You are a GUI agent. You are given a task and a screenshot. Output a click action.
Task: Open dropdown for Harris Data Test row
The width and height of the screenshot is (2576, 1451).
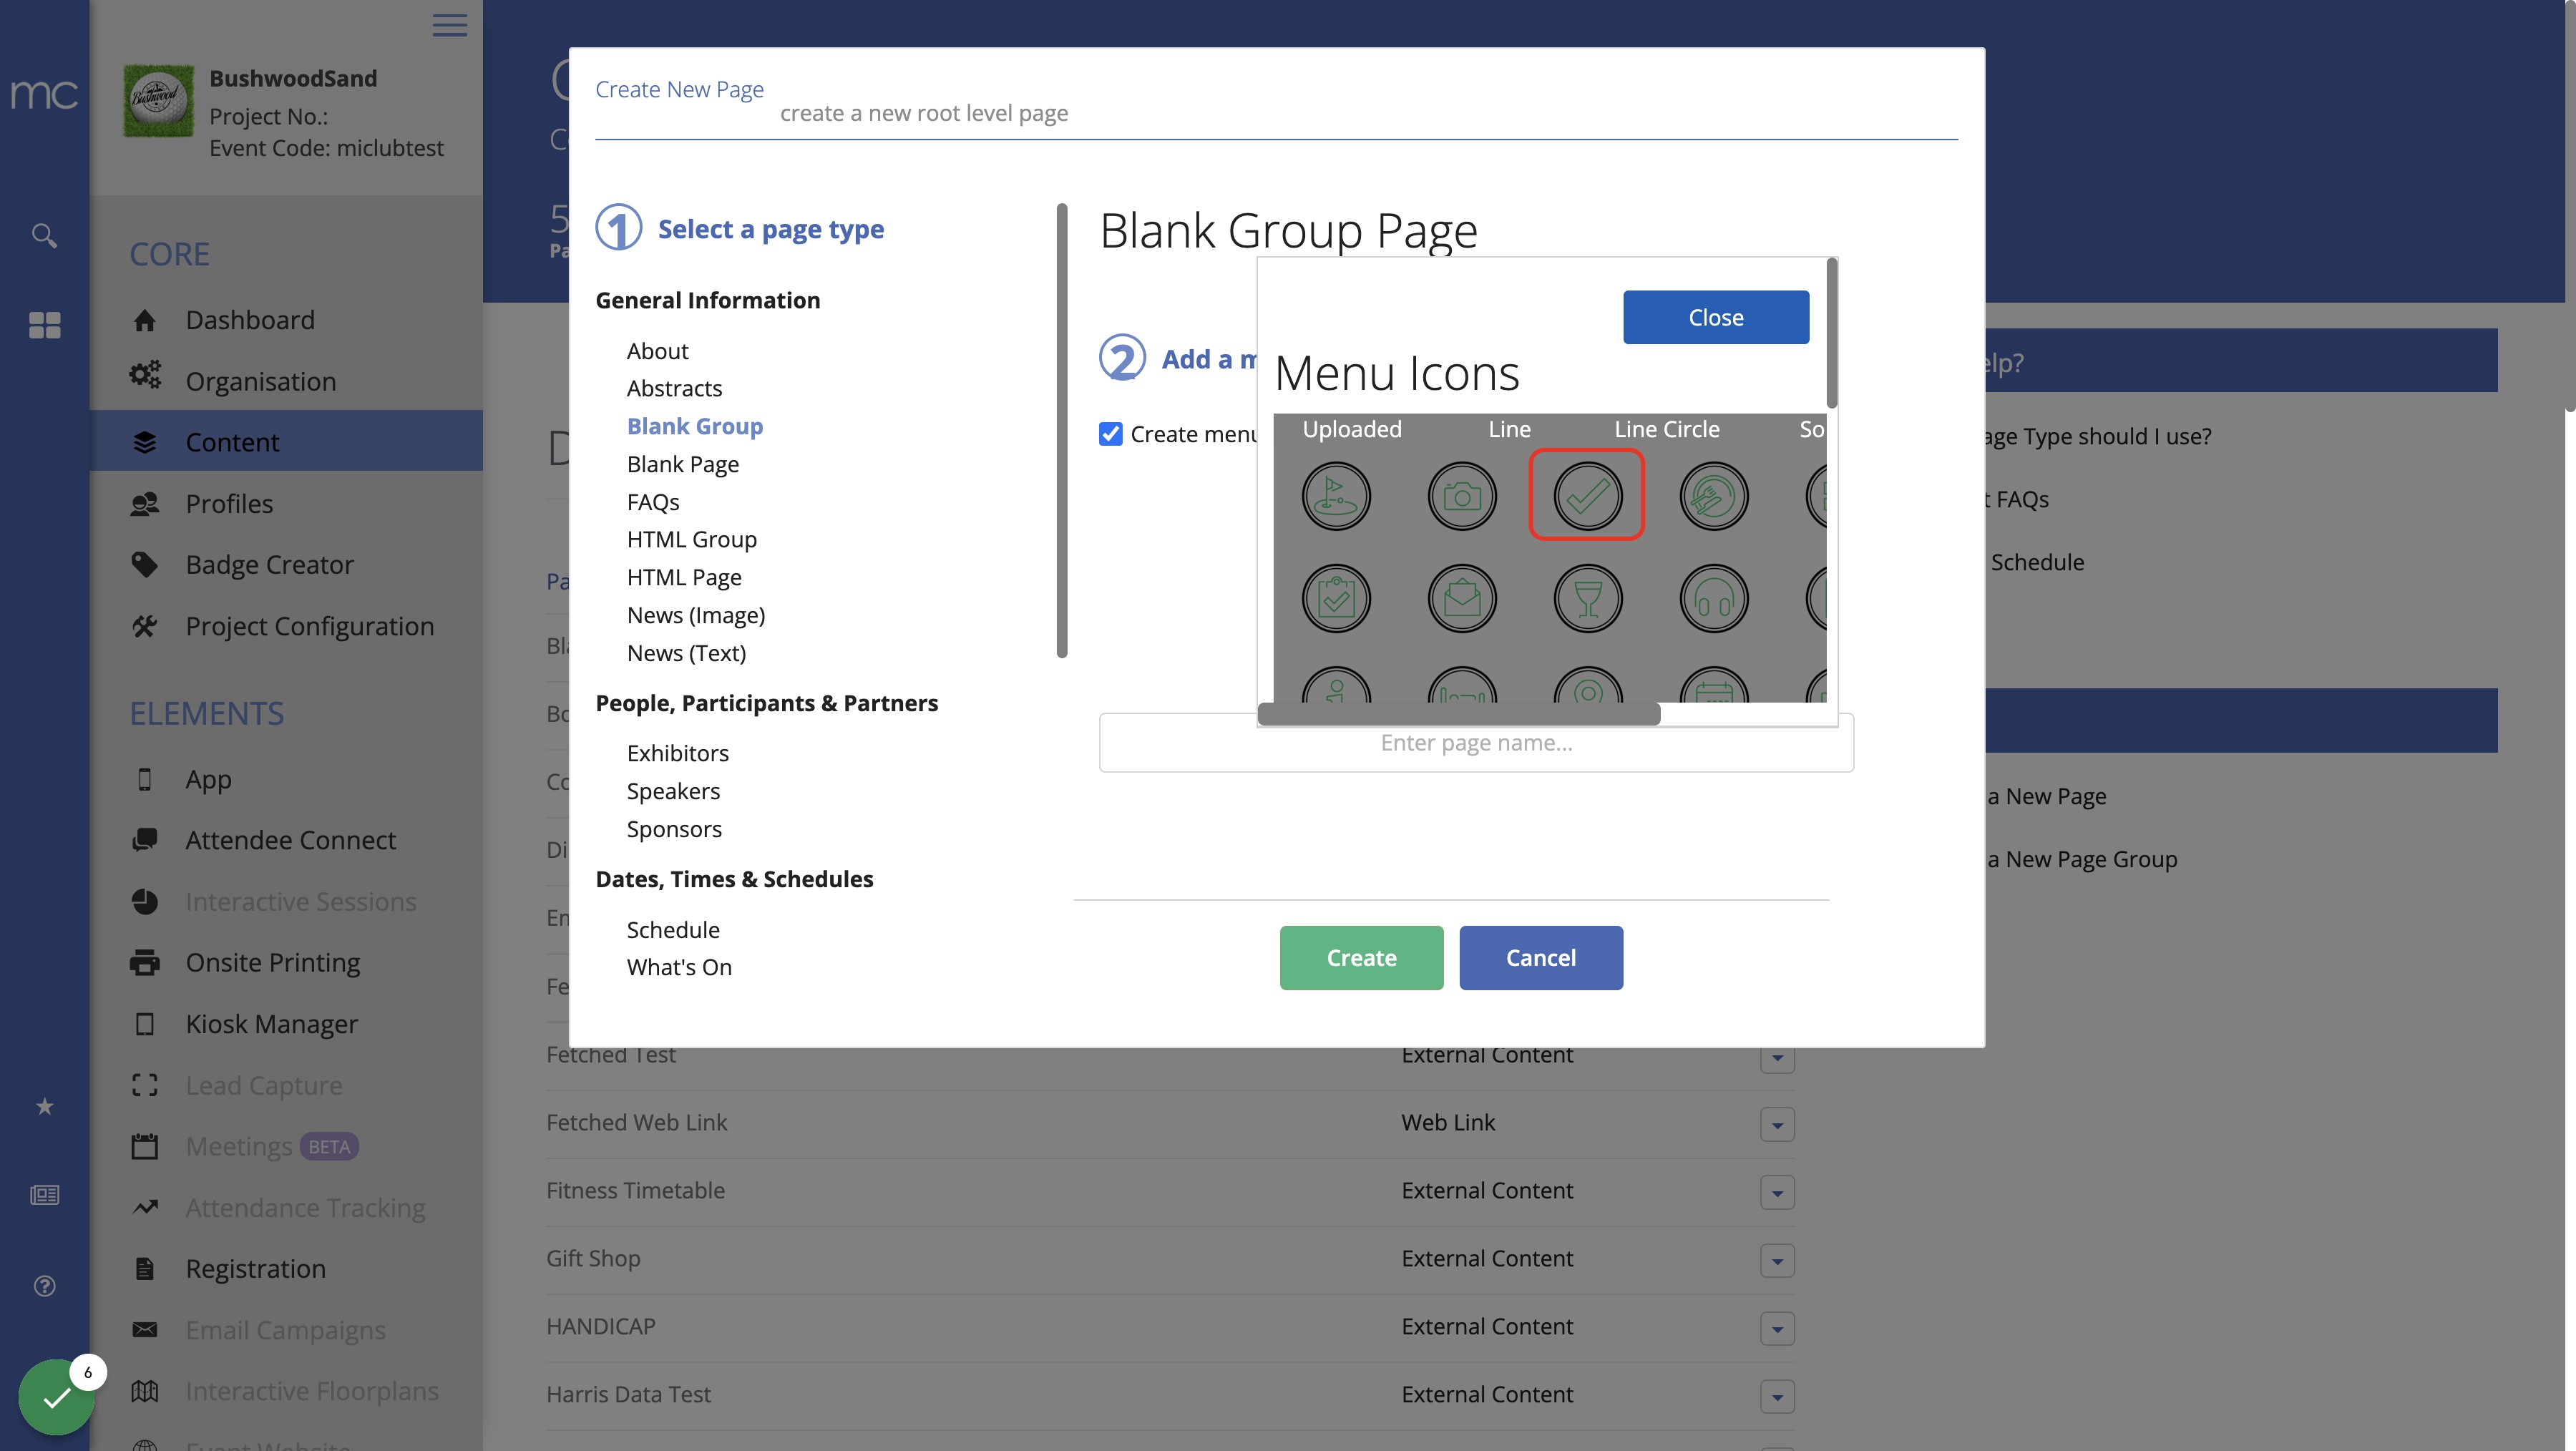(1777, 1397)
